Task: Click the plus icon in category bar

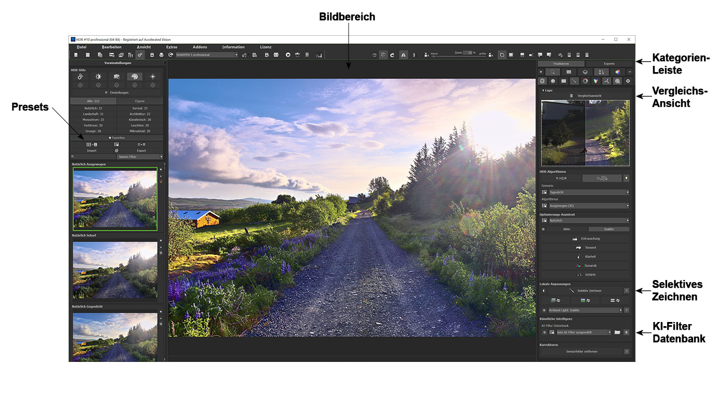Action: [x=541, y=72]
